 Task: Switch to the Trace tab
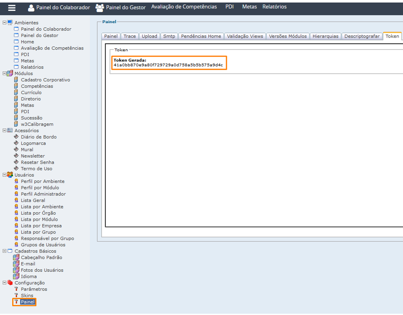click(130, 36)
